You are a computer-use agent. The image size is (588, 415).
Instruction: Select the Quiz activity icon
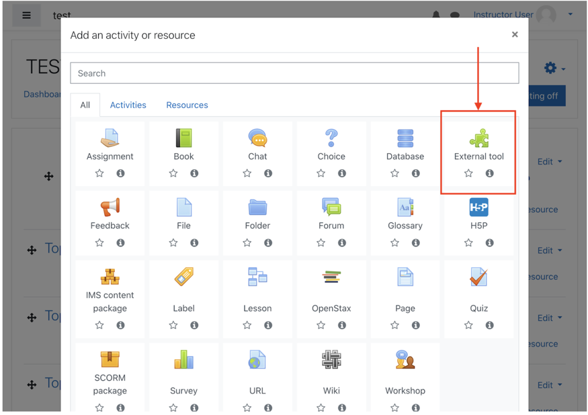pos(478,277)
